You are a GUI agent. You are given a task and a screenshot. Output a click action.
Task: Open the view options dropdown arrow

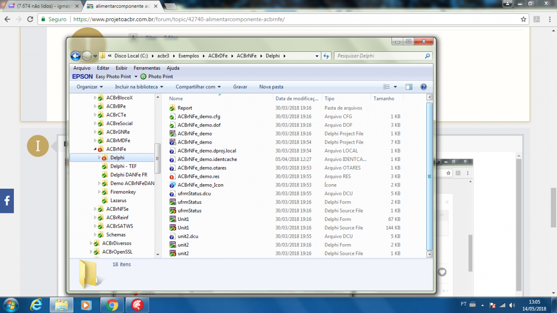tap(395, 87)
